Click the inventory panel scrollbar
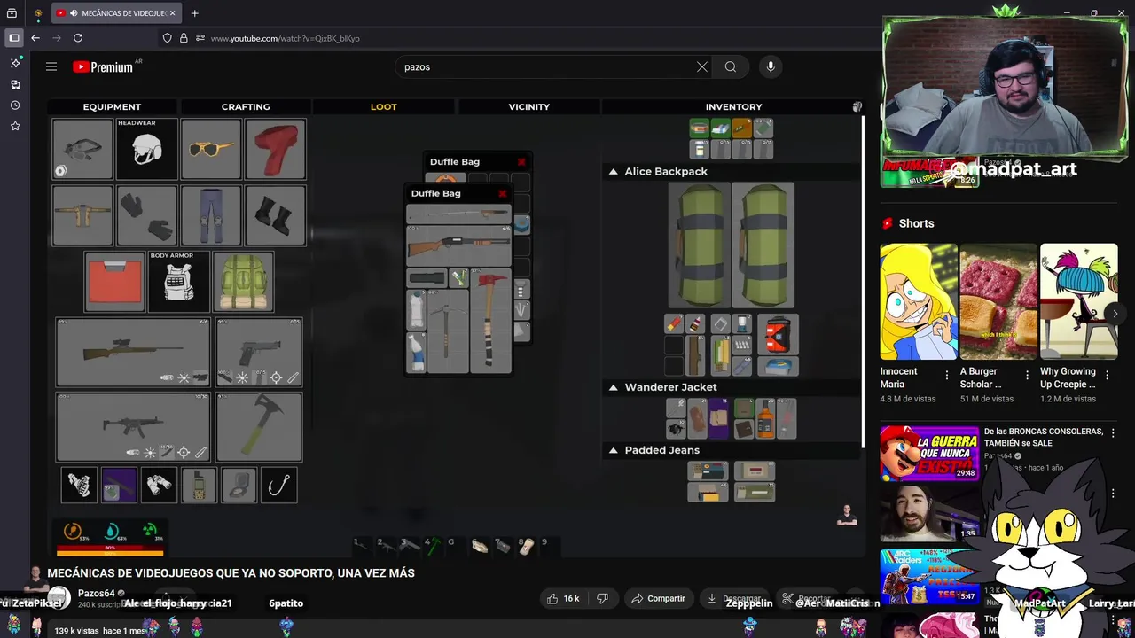Image resolution: width=1135 pixels, height=638 pixels. click(862, 282)
